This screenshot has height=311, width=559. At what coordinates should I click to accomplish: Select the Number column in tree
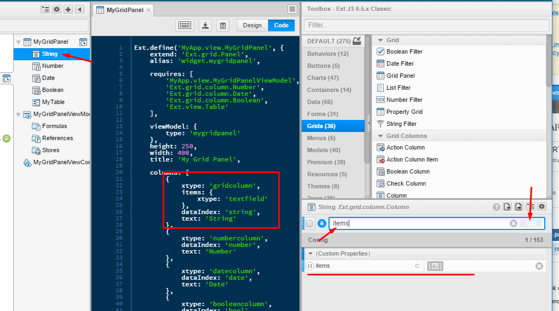tap(51, 66)
